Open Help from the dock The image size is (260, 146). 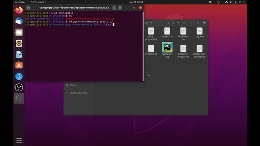19,76
